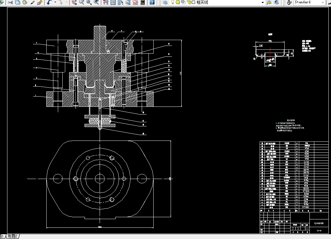Toggle the layer lock padlock icon

point(189,2)
